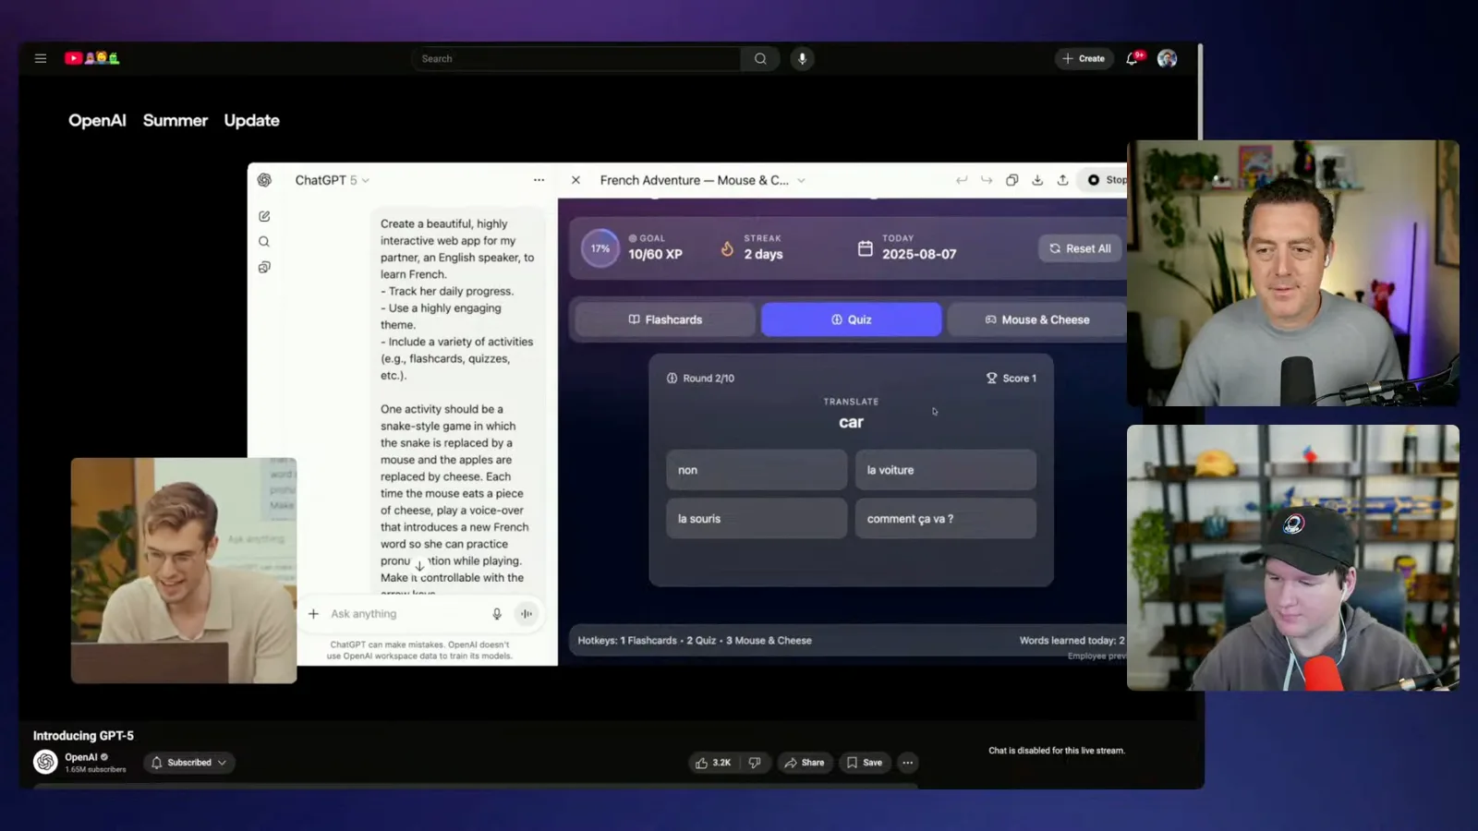Screen dimensions: 1478x831
Task: Click the magnifier search button in YouTube
Action: [760, 58]
